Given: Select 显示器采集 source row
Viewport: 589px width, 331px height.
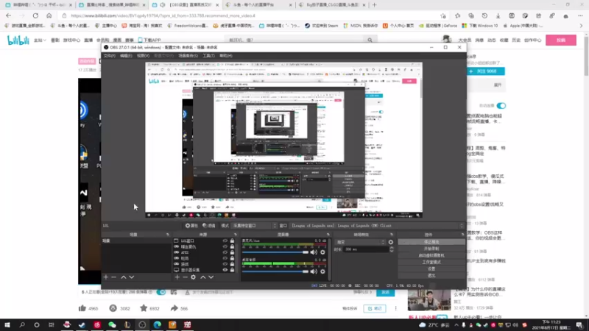Looking at the screenshot, I should pos(205,270).
